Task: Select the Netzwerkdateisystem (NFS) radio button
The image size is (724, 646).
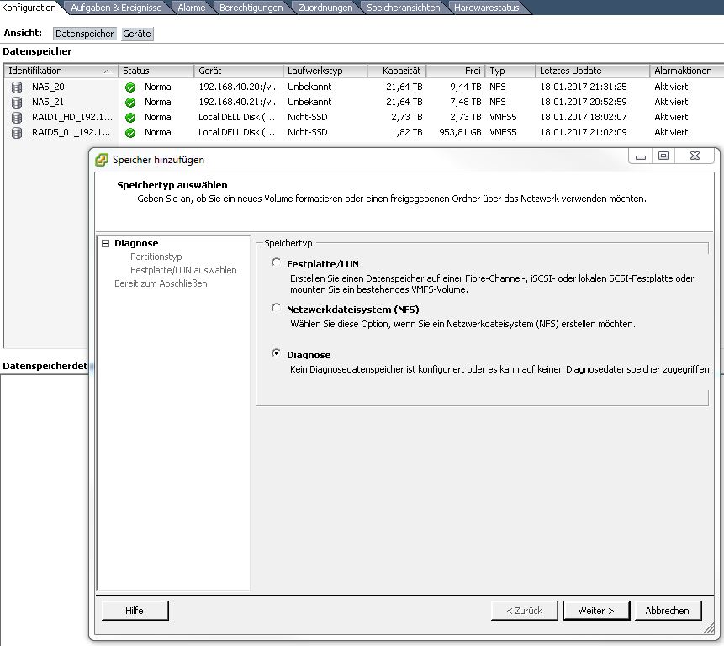Action: coord(277,309)
